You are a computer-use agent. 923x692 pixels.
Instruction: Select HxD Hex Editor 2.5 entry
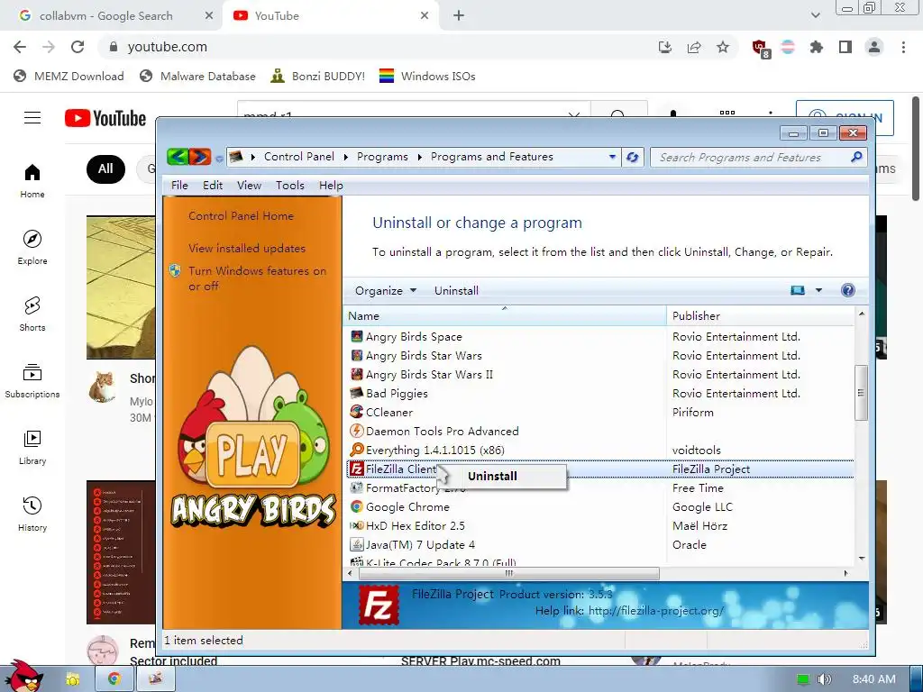click(x=599, y=525)
